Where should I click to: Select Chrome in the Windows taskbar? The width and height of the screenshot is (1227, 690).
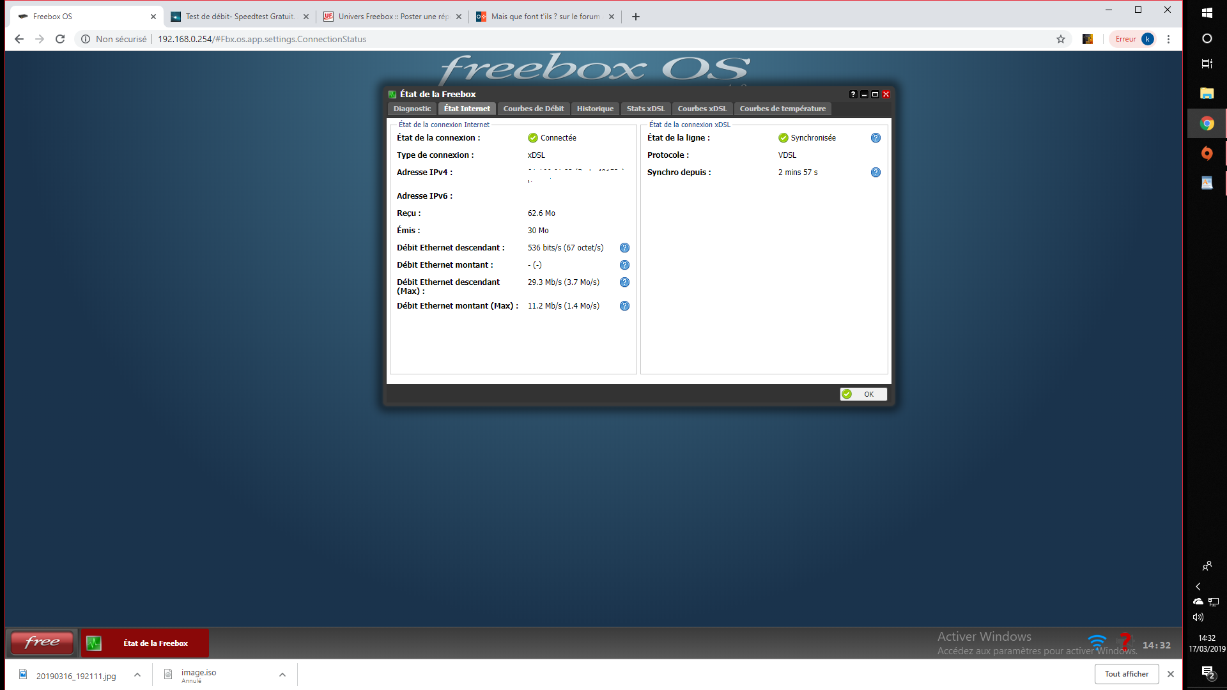1207,123
